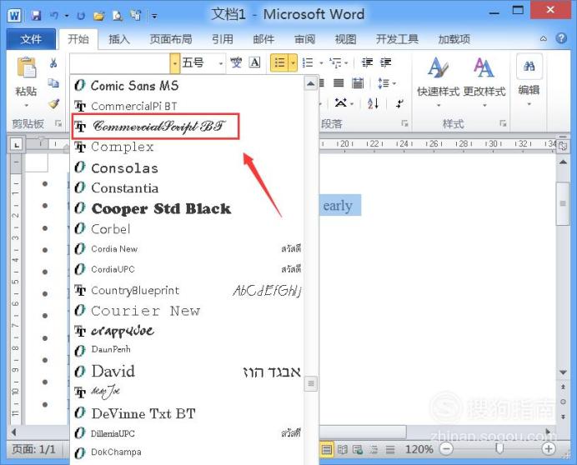The height and width of the screenshot is (465, 577).
Task: Switch to Print Layout view icon
Action: 326,449
